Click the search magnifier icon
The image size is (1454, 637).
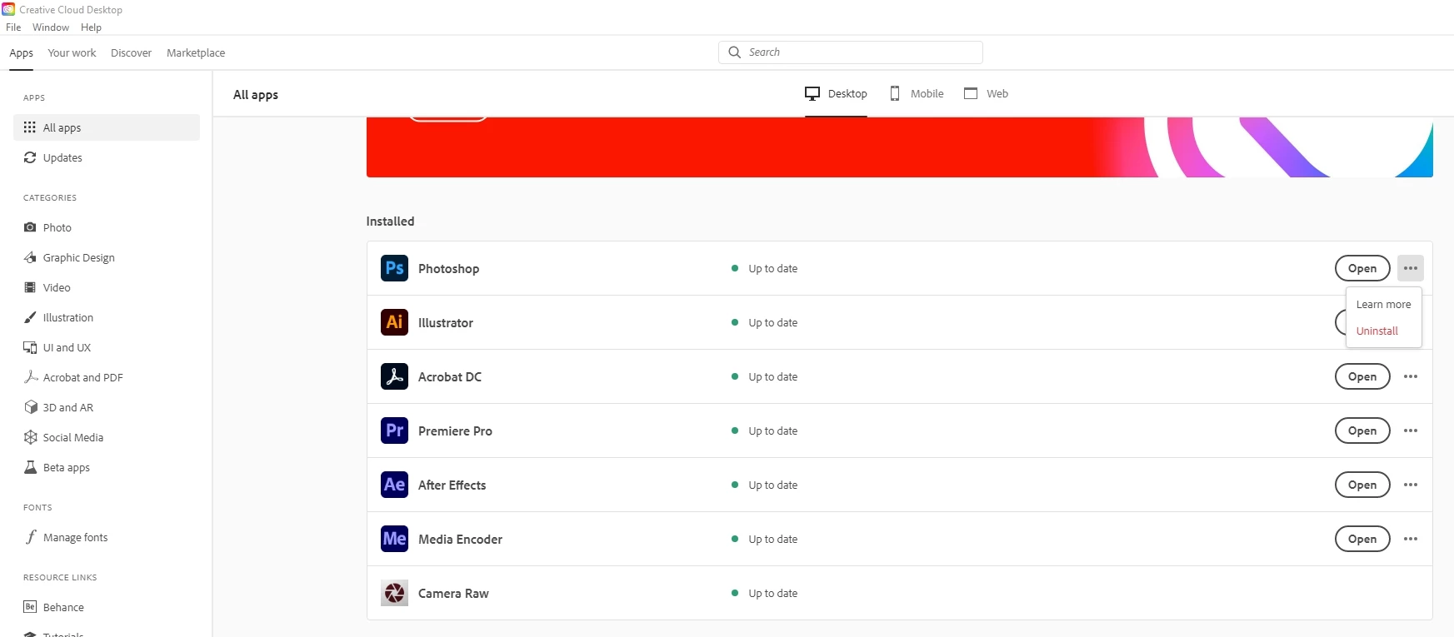tap(734, 52)
